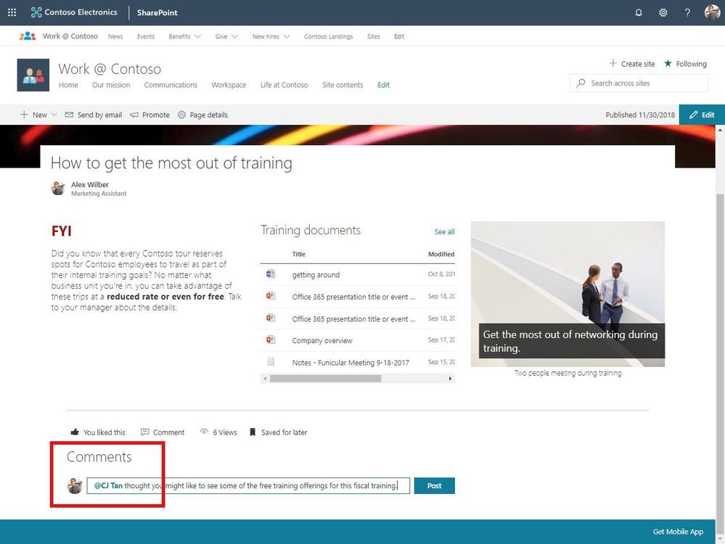
Task: Open the help question mark
Action: 687,12
